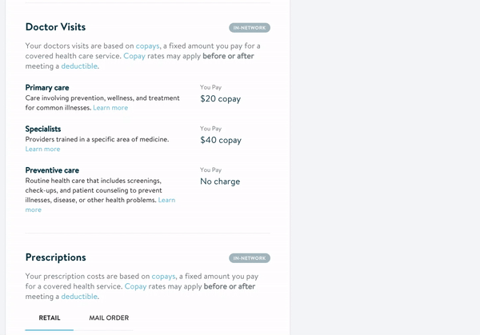Image resolution: width=480 pixels, height=335 pixels.
Task: Select the Specialists title
Action: click(43, 129)
